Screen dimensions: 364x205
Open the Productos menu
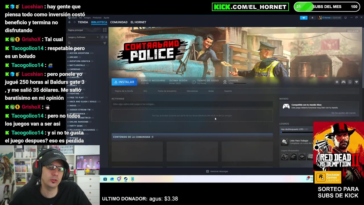click(x=97, y=18)
